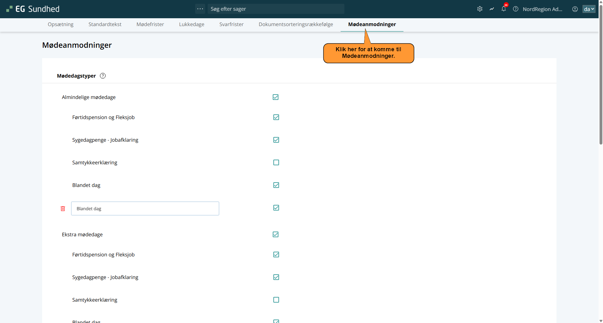Click the EG Sundhed logo

pyautogui.click(x=33, y=9)
